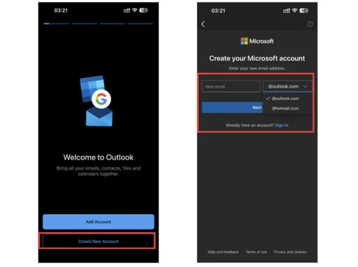This screenshot has height=267, width=358.
Task: Tap the Microsoft four-square logo
Action: point(244,41)
